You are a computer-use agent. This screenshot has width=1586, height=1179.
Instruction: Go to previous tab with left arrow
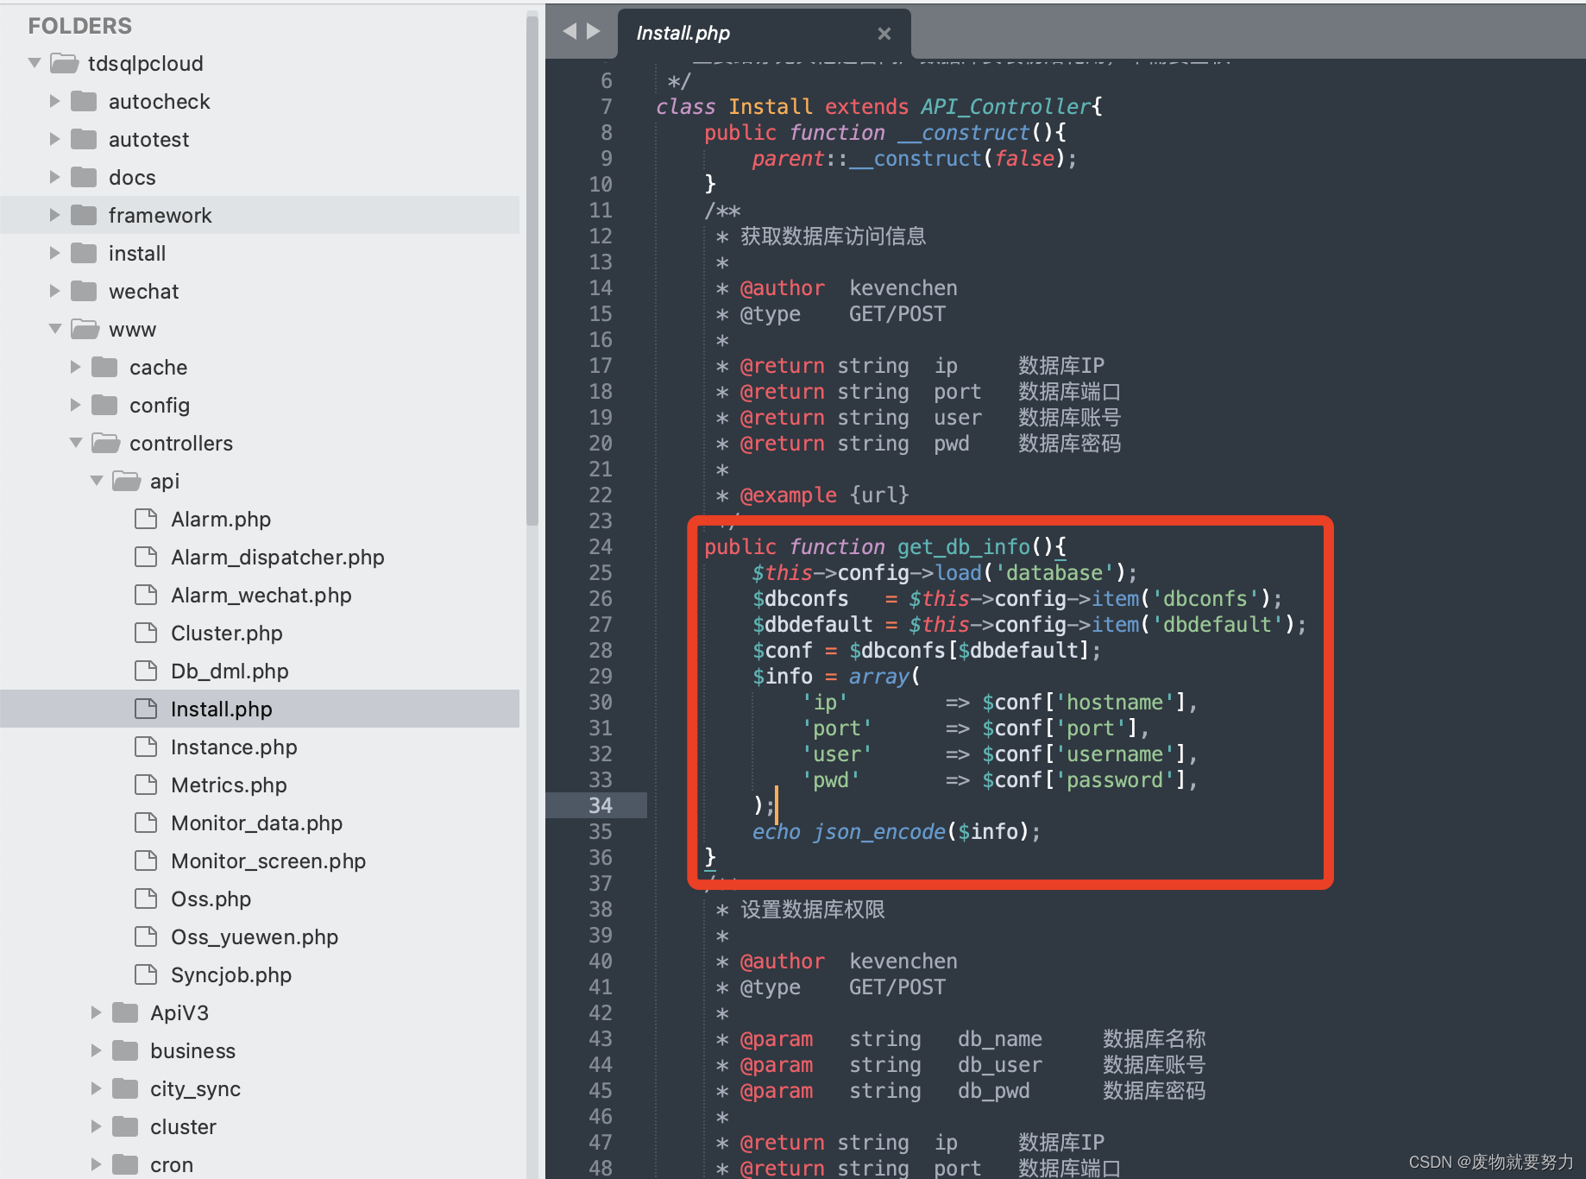[570, 31]
